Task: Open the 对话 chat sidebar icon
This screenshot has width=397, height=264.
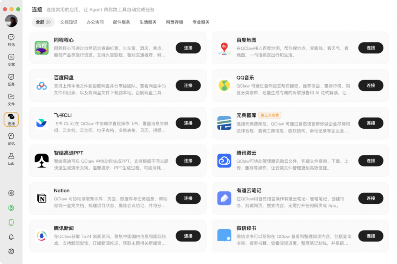Action: coord(11,40)
